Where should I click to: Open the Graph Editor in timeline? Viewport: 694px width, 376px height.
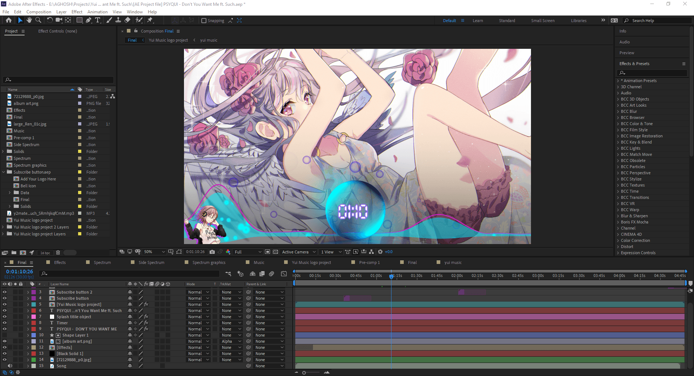284,274
